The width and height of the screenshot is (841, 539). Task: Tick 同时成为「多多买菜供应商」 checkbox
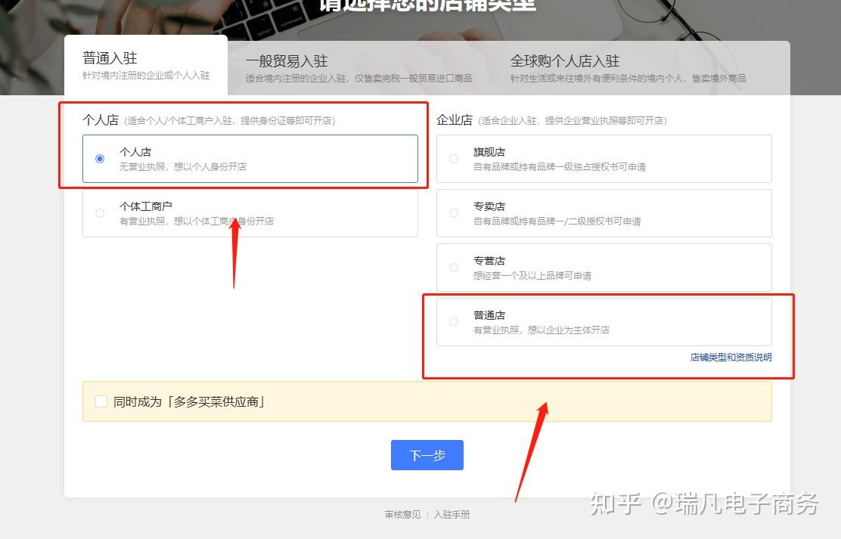[101, 401]
